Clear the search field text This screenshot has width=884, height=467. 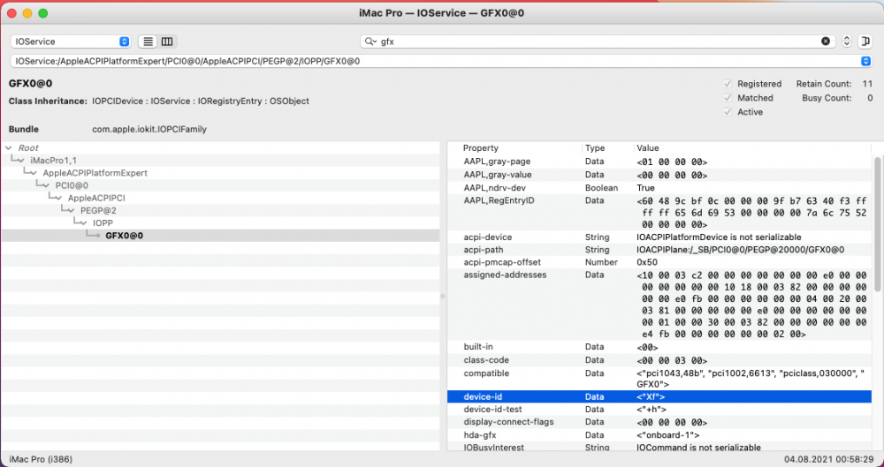[x=826, y=41]
